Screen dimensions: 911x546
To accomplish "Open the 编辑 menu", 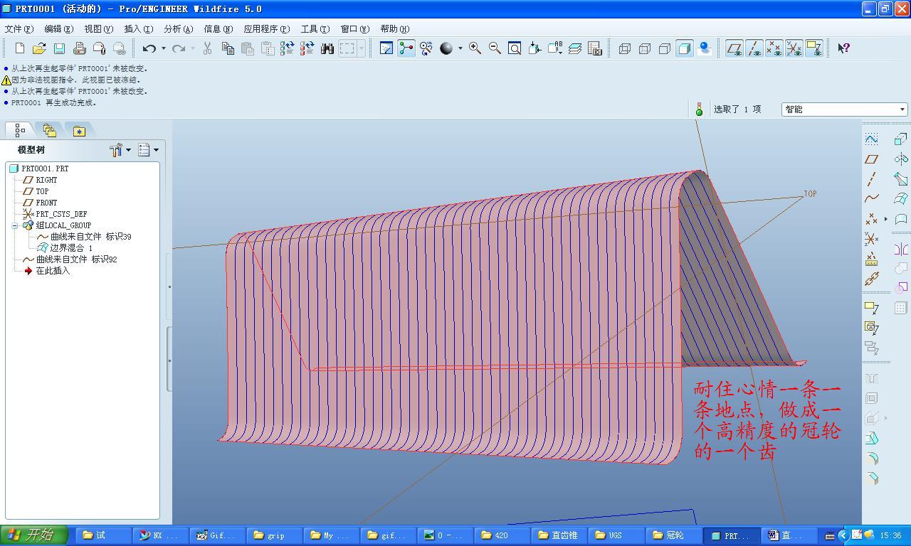I will [x=58, y=29].
